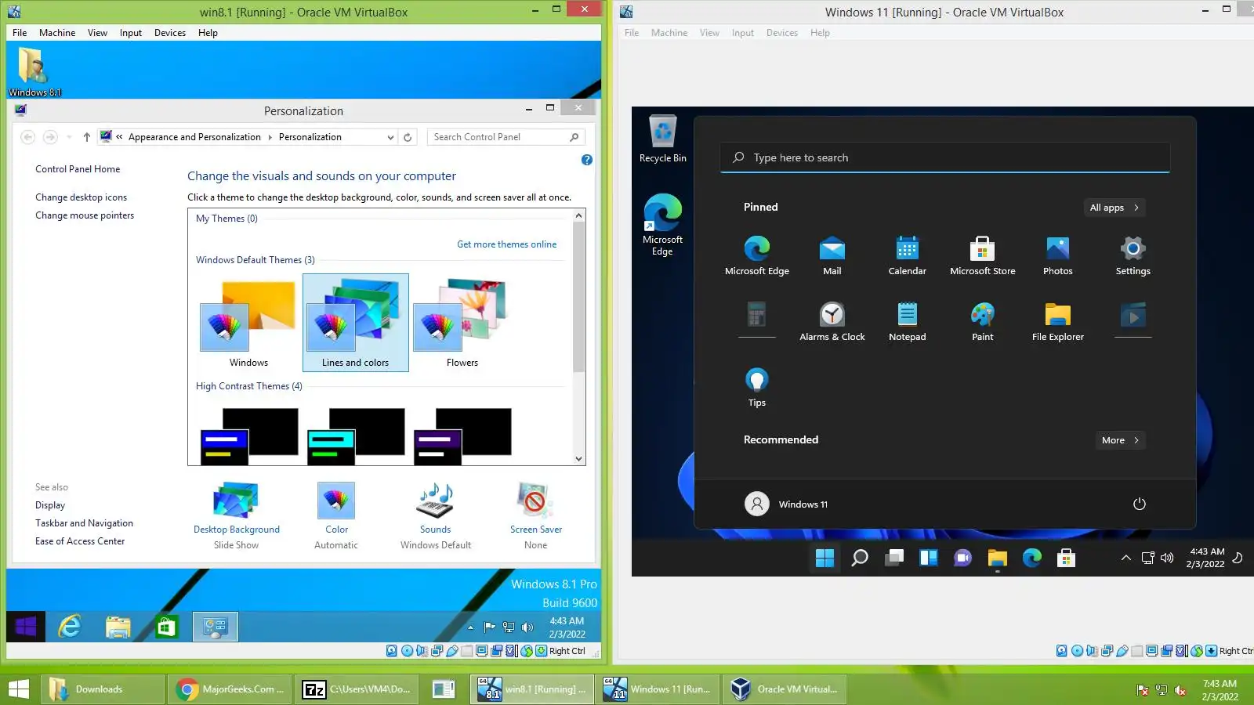Switch to Downloads in host taskbar

click(103, 689)
